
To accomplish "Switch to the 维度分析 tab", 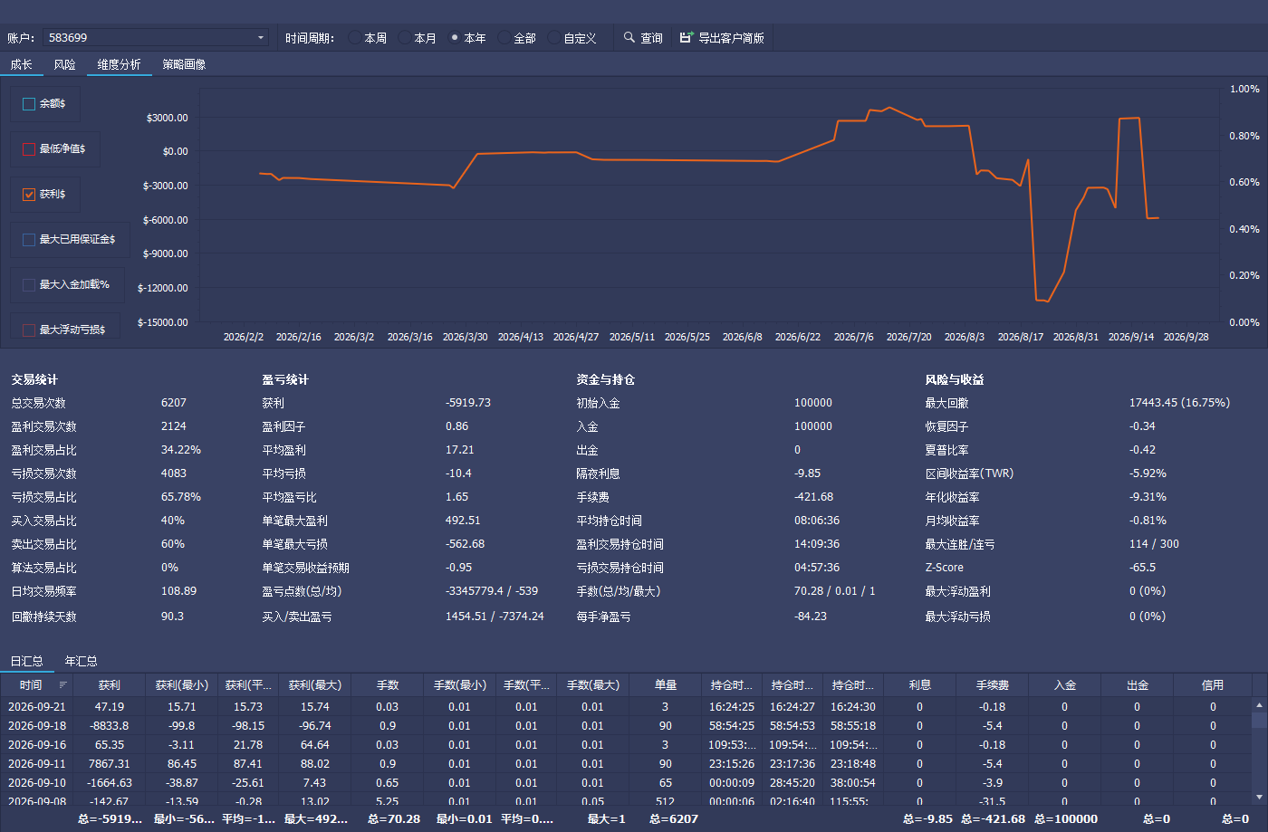I will coord(119,64).
